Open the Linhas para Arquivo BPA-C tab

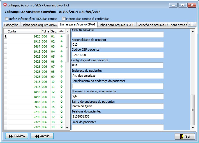click(x=117, y=25)
